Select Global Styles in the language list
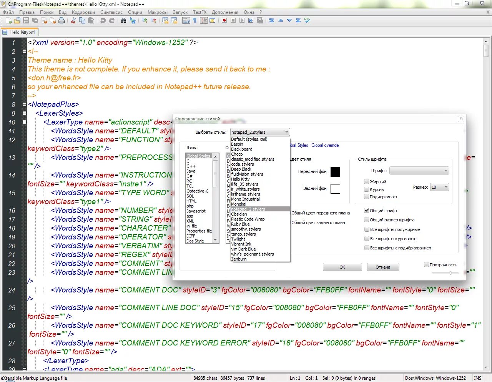Screen dimensions: 492x382 click(199, 156)
